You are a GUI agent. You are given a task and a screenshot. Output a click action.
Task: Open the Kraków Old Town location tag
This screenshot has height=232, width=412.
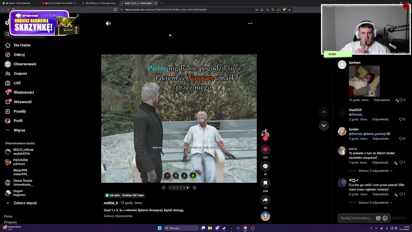point(125,195)
